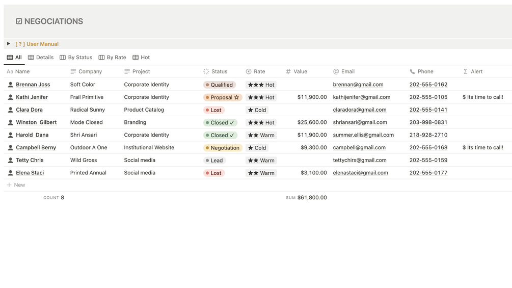This screenshot has width=512, height=288.
Task: Click the Product Catalog project cell
Action: [144, 110]
